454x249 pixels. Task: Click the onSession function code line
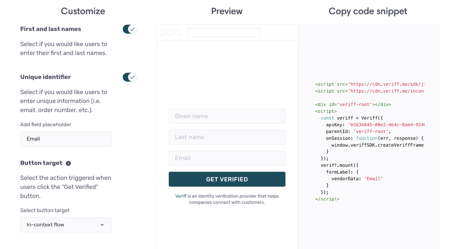(375, 138)
